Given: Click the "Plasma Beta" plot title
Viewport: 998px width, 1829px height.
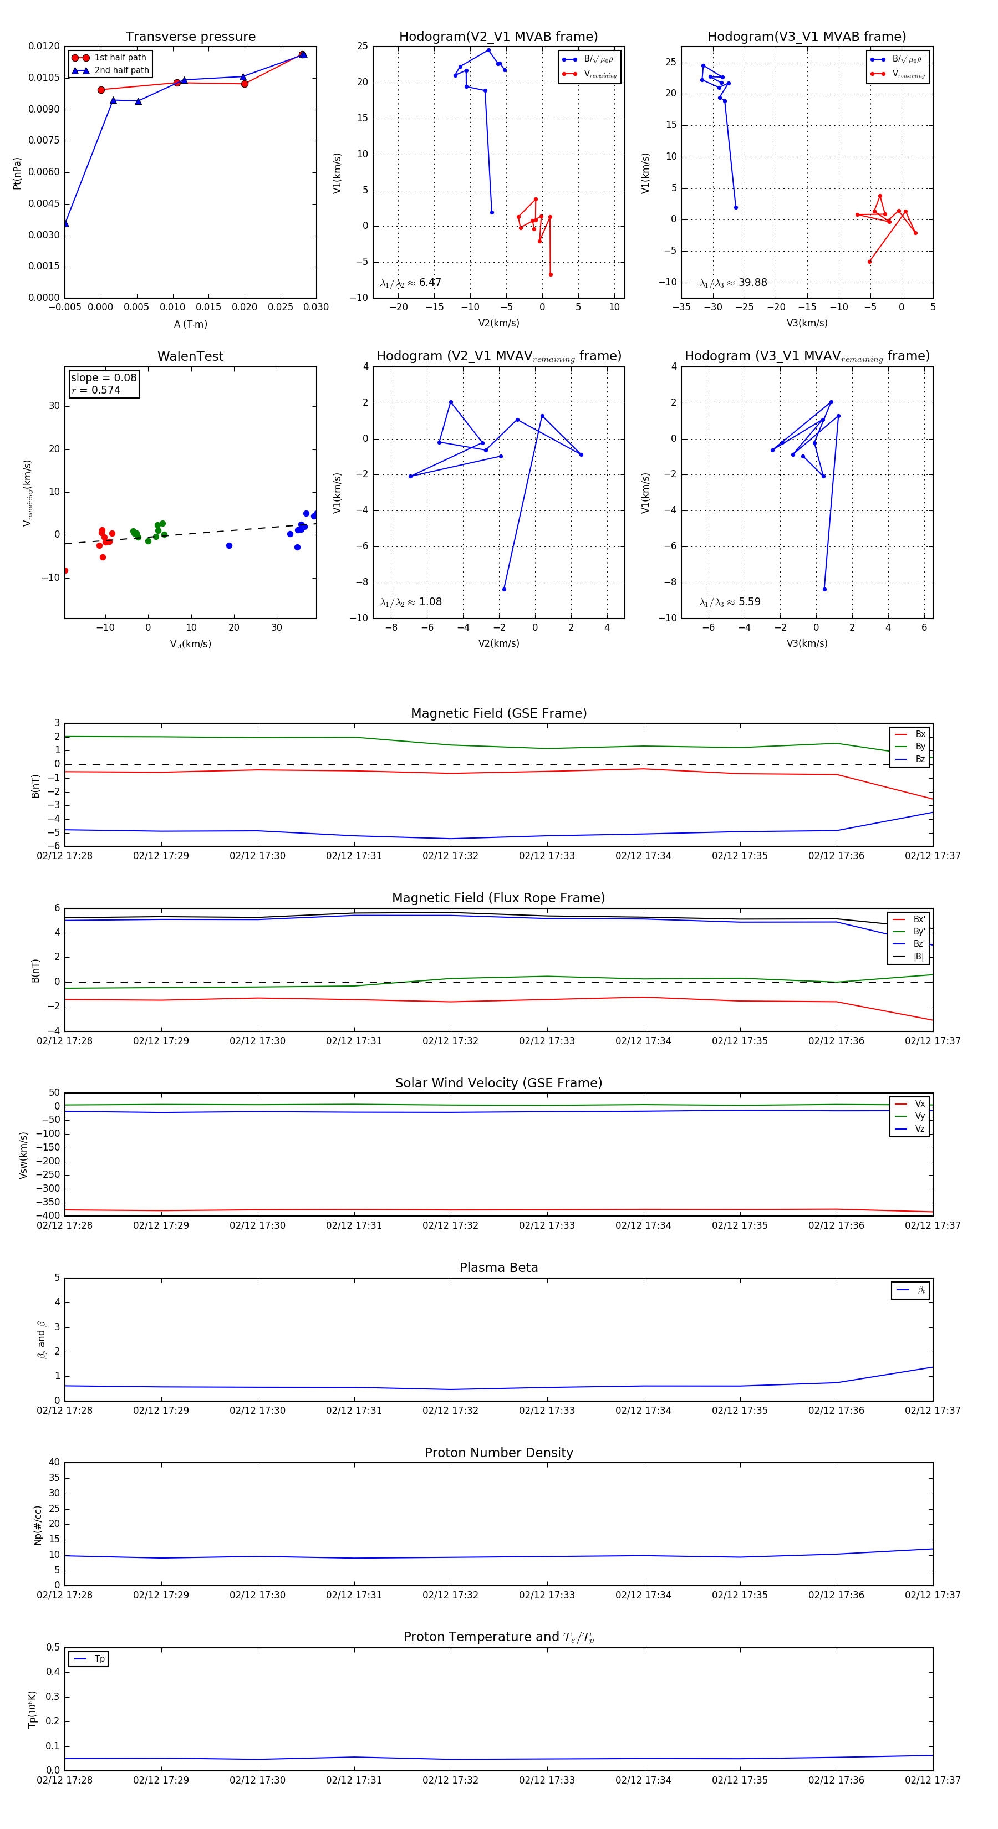Looking at the screenshot, I should point(498,1268).
